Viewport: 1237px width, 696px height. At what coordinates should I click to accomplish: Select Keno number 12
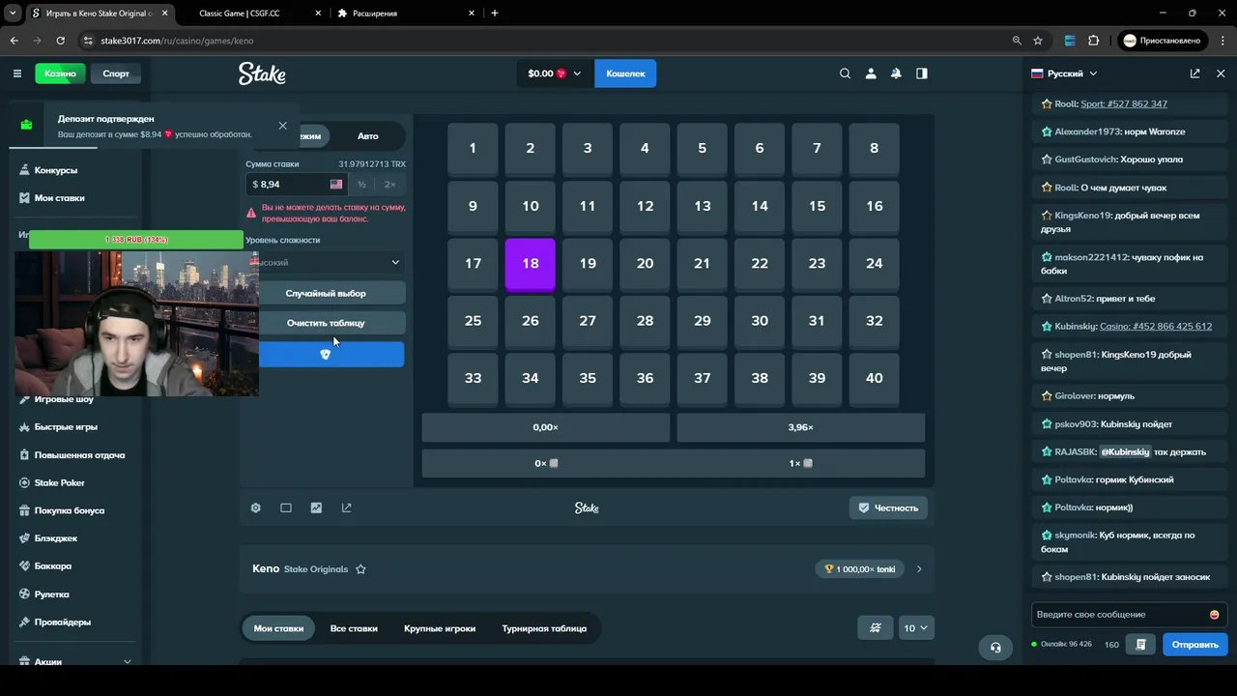coord(645,206)
